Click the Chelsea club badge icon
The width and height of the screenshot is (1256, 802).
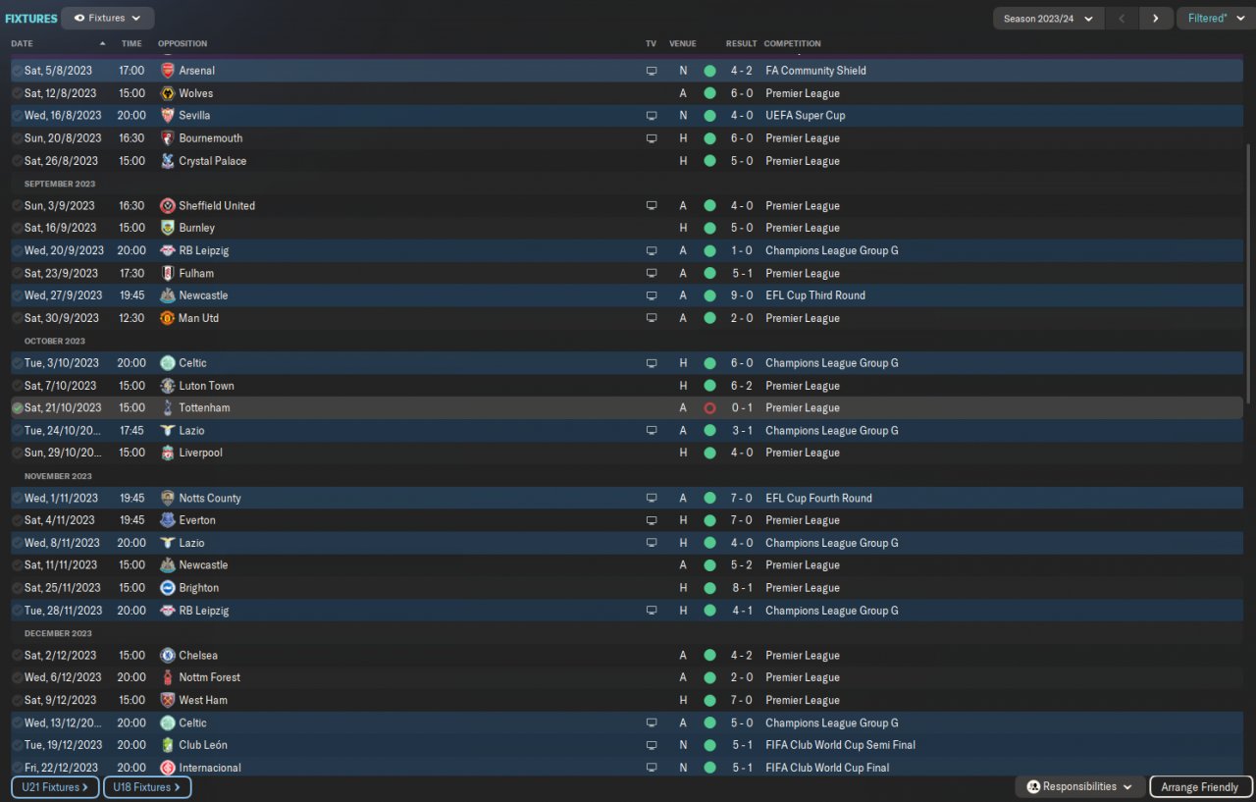167,655
